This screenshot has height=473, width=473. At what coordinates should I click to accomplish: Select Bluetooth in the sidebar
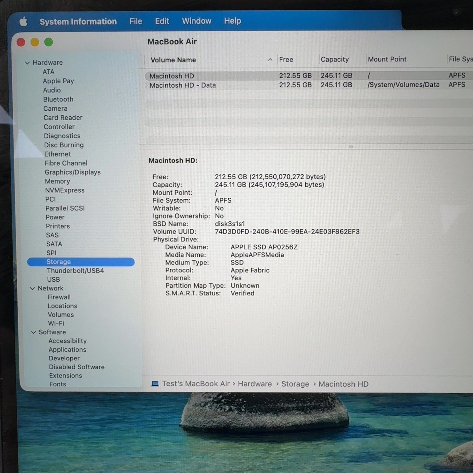coord(58,99)
